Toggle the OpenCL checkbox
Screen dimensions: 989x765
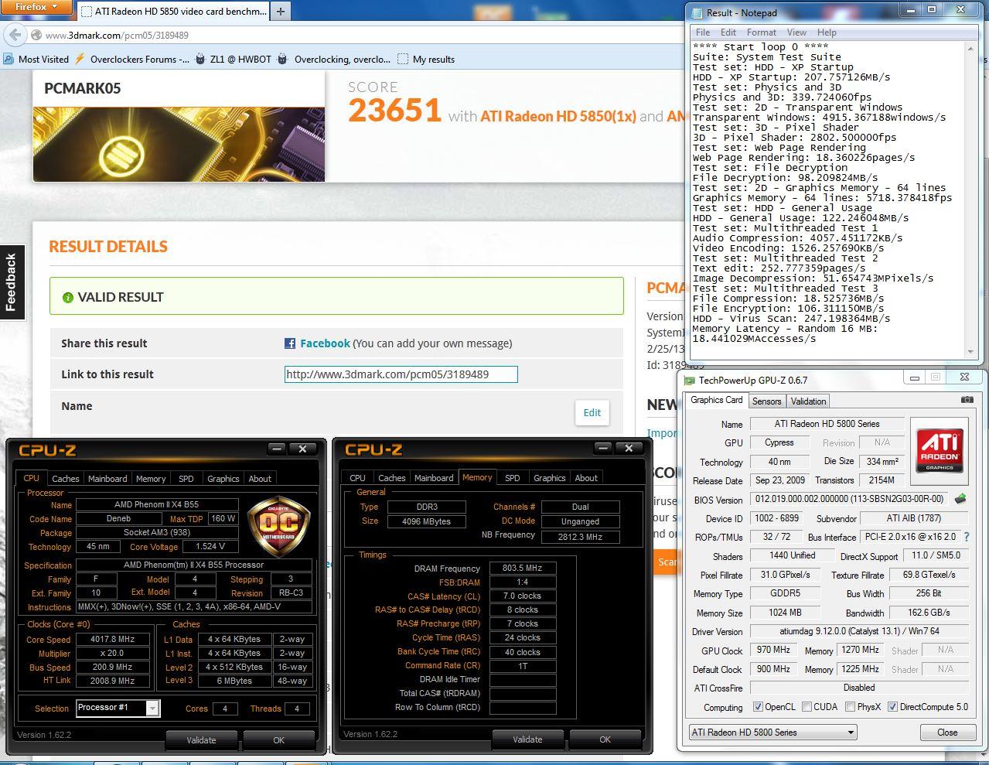(x=758, y=707)
